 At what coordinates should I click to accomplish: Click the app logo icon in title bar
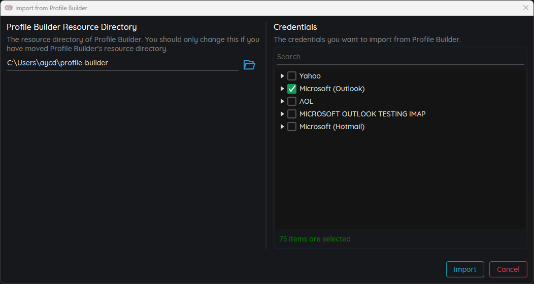point(9,8)
